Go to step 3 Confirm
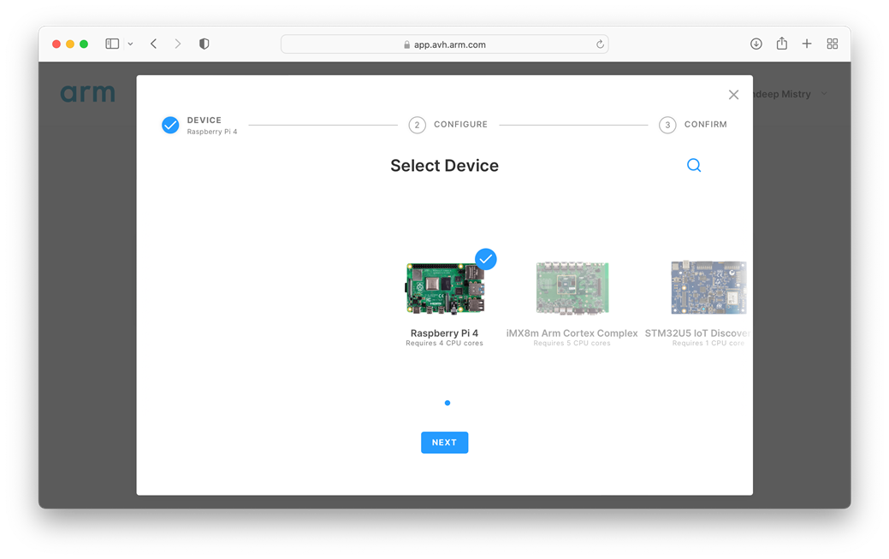 click(693, 125)
